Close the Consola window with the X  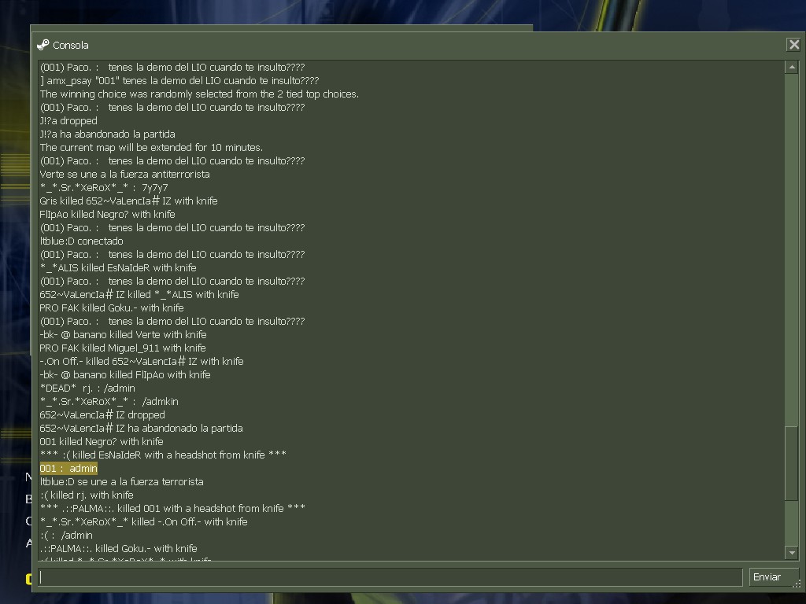click(x=793, y=45)
